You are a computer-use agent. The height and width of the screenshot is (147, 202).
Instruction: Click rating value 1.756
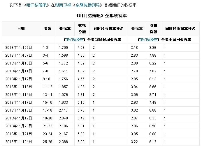(63, 79)
